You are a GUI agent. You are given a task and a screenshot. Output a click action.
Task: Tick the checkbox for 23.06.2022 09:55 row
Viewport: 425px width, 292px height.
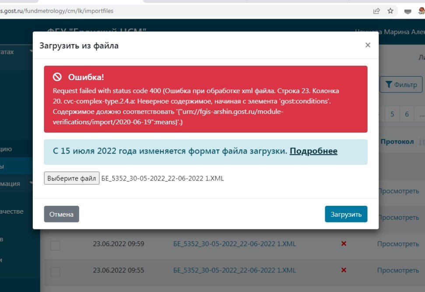[55, 272]
